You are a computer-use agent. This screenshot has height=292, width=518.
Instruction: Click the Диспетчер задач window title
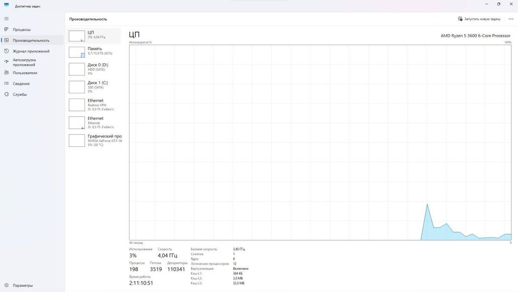pyautogui.click(x=28, y=6)
